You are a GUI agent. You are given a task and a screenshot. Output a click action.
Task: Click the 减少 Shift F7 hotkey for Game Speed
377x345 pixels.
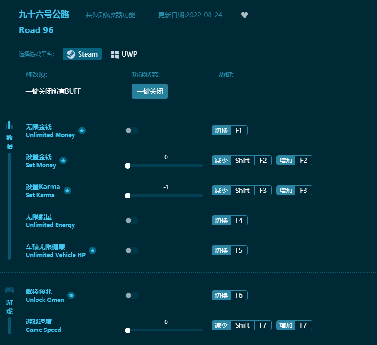(242, 325)
